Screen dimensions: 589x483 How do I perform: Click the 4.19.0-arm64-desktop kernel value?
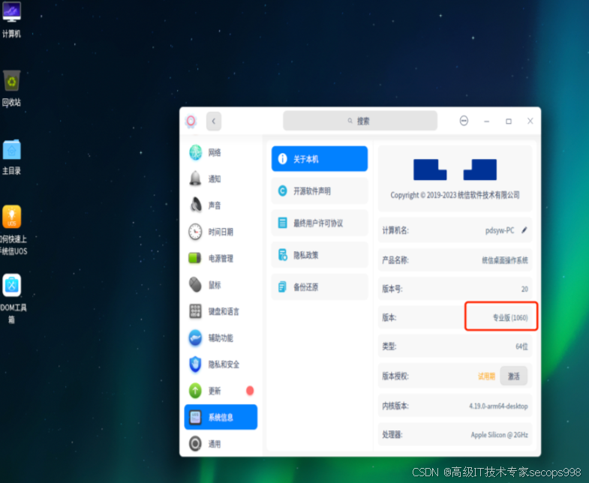point(498,406)
